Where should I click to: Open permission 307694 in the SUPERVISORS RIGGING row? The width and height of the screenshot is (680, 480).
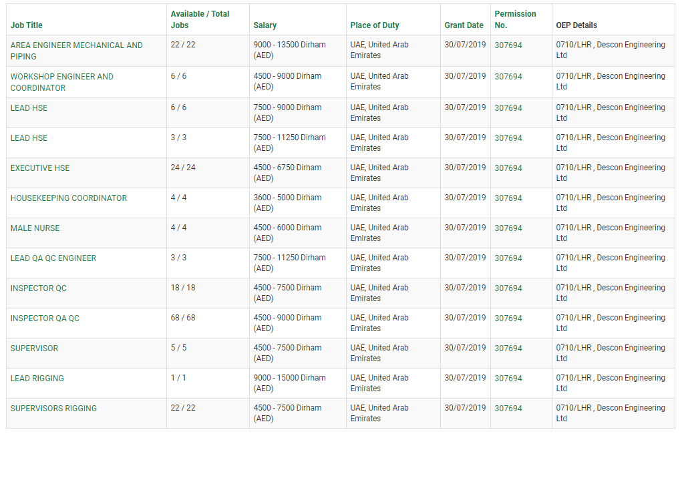(508, 409)
